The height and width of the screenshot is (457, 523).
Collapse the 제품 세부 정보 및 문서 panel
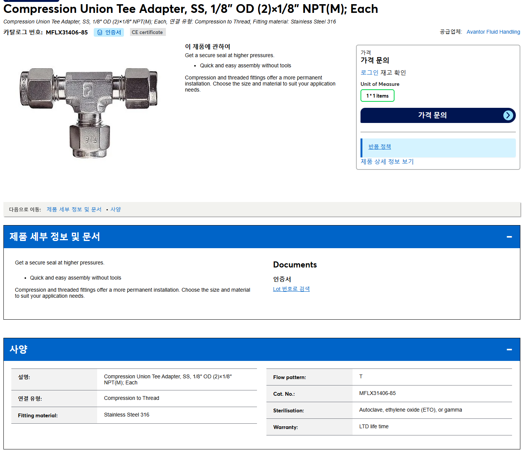(x=509, y=237)
